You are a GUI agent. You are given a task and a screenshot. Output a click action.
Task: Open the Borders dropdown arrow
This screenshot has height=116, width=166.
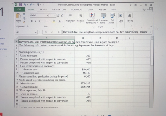(50, 21)
